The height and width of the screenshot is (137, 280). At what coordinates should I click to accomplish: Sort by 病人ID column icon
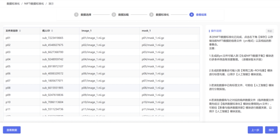(x=52, y=31)
